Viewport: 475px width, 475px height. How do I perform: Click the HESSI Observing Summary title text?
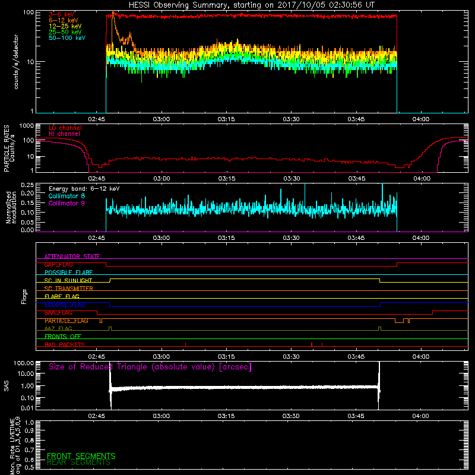pyautogui.click(x=251, y=5)
